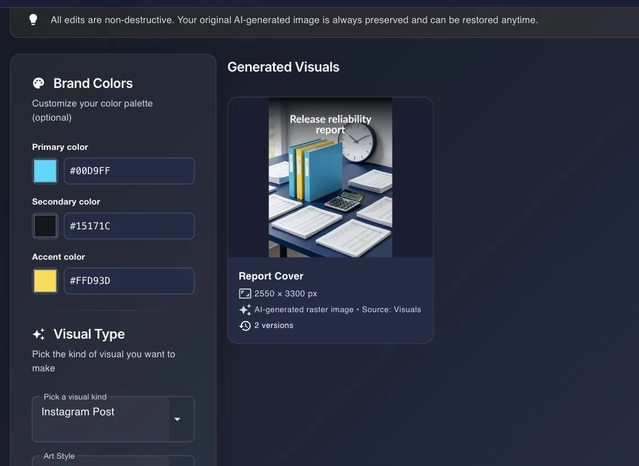Open the secondary color swatch picker
639x466 pixels.
(x=45, y=225)
